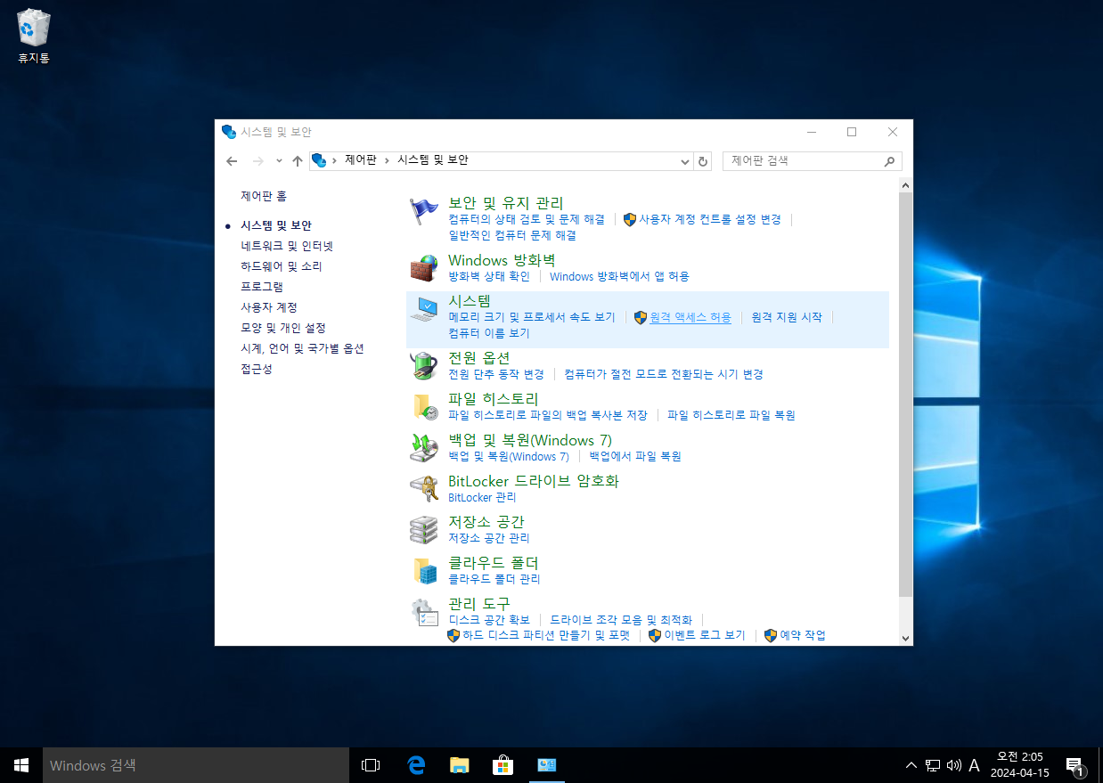Expand the address bar history dropdown
Image resolution: width=1103 pixels, height=783 pixels.
pos(685,161)
